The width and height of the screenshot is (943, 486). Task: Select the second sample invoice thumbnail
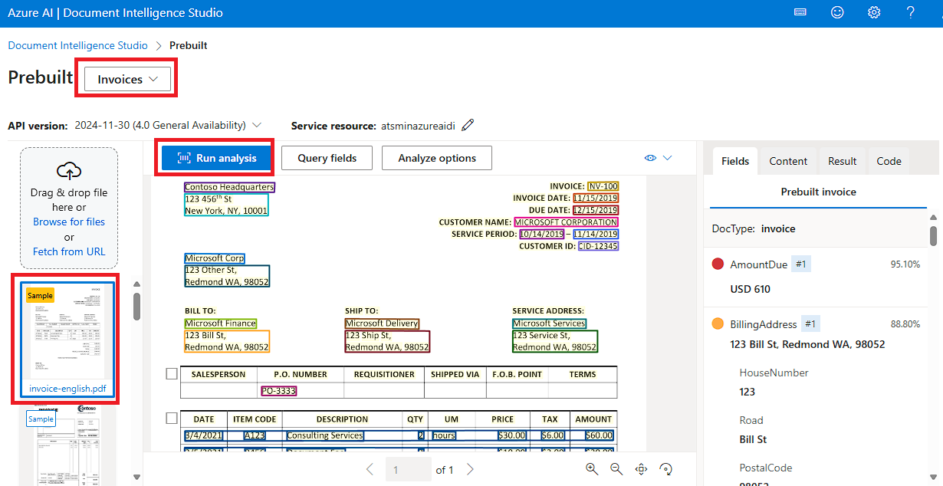67,445
